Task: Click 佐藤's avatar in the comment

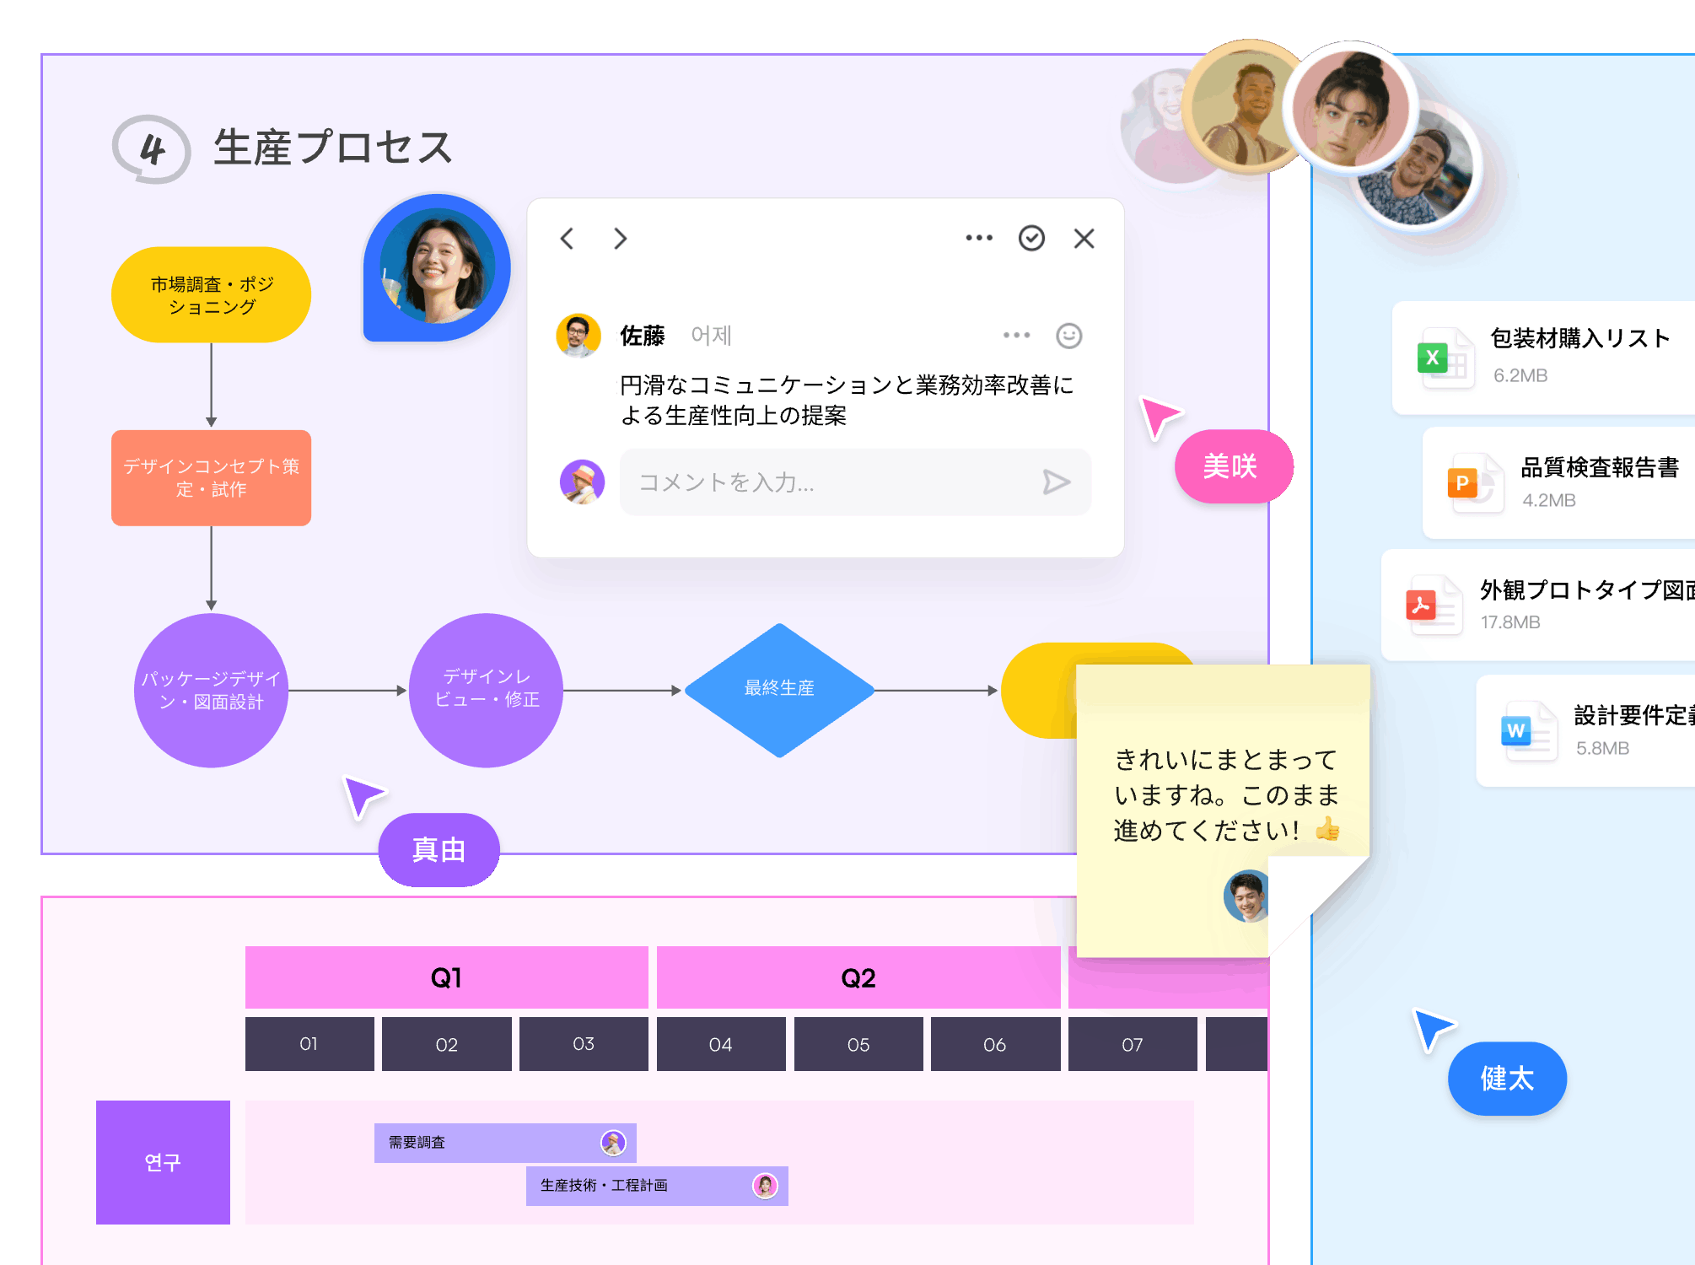Action: (x=578, y=336)
